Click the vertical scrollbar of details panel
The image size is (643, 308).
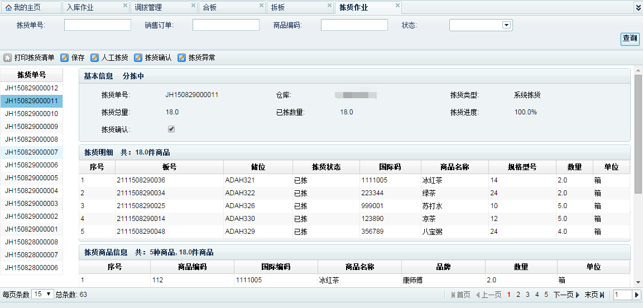coord(638,134)
